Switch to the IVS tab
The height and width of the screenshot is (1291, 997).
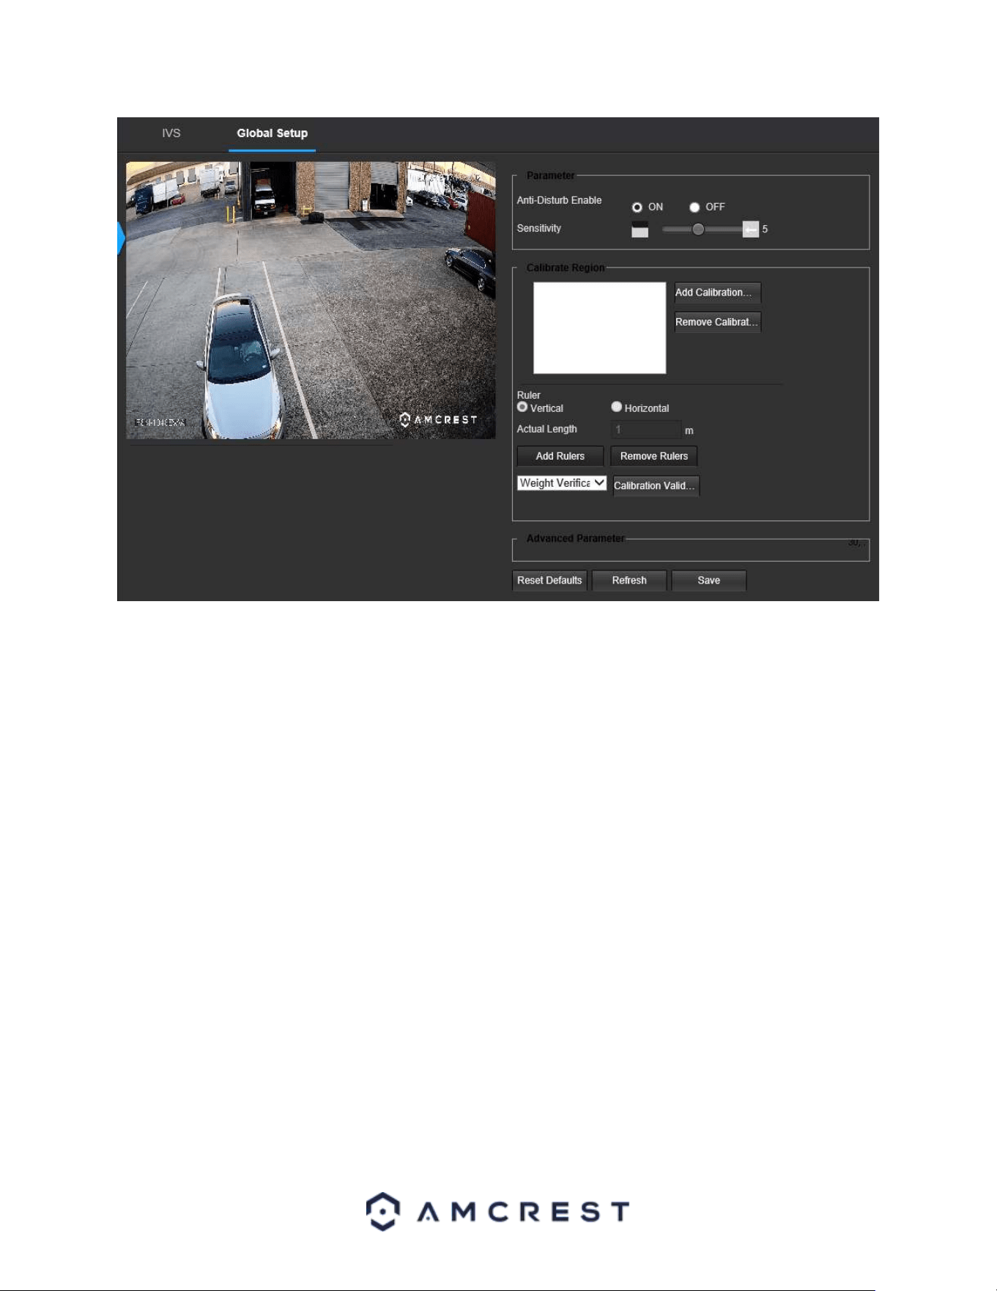click(171, 133)
